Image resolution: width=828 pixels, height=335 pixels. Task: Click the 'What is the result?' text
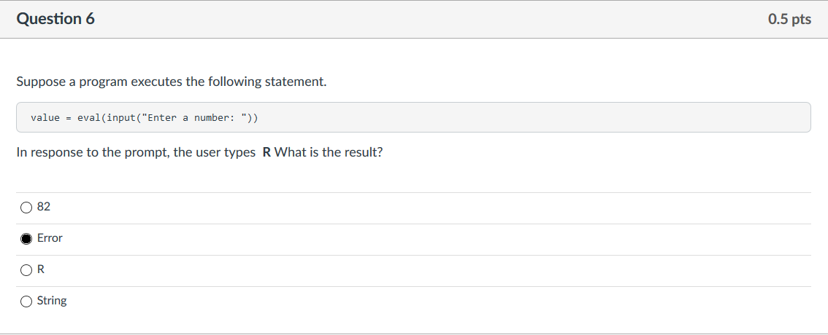click(x=329, y=152)
